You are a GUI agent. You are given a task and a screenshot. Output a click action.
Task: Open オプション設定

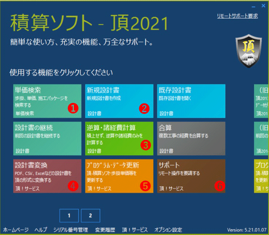168,230
